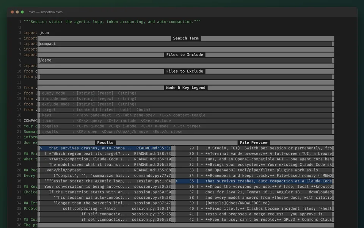
Task: Maximize the nvim window with the green button
Action: tap(22, 12)
